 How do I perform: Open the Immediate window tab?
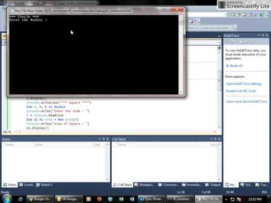(191, 185)
